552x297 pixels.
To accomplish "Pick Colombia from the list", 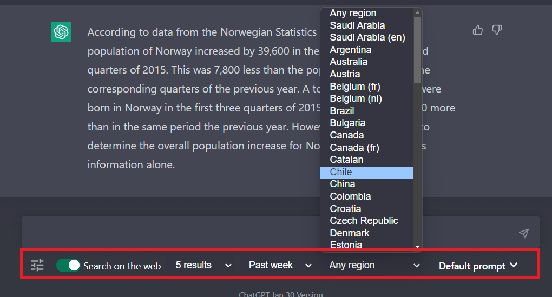I will (x=366, y=196).
